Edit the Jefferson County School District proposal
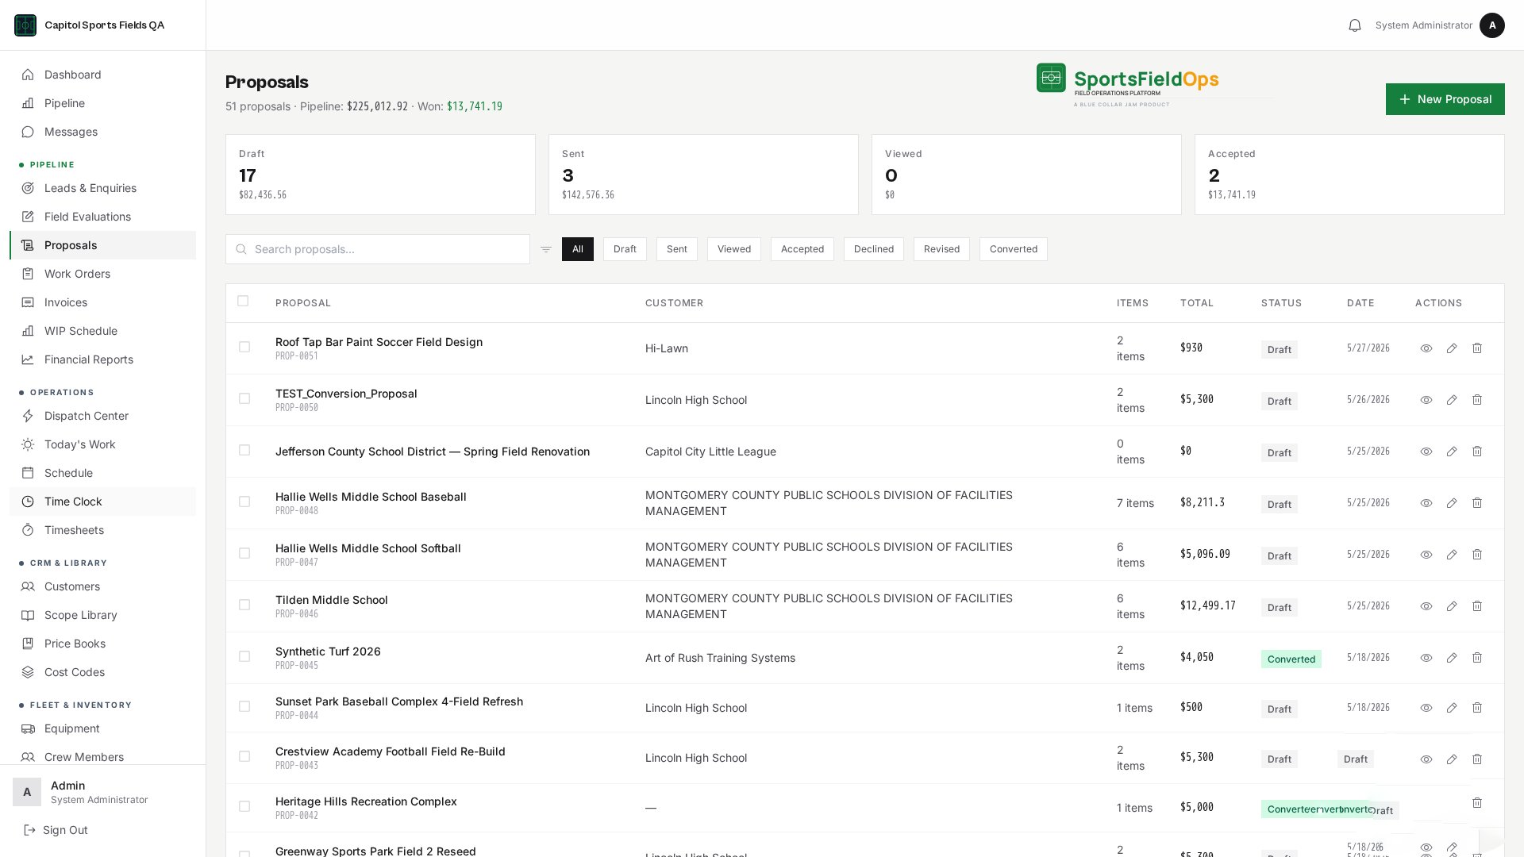 coord(1452,452)
